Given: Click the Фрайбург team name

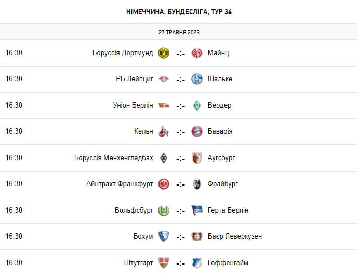Looking at the screenshot, I should [x=222, y=183].
